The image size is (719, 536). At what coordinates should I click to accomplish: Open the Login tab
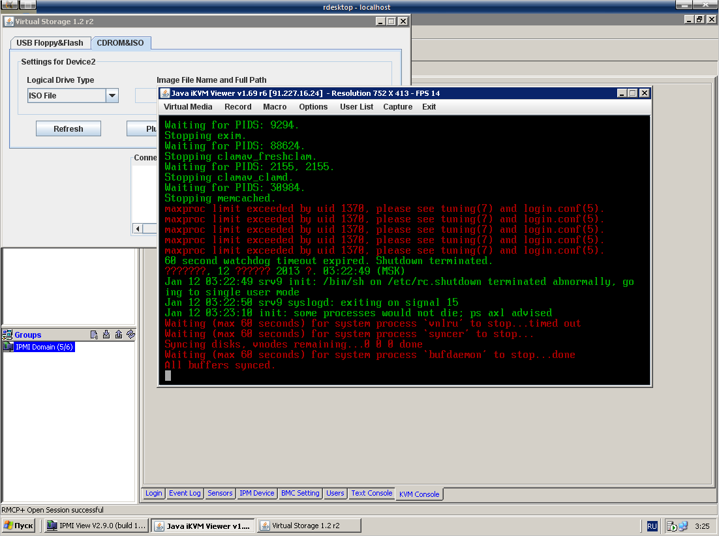[x=153, y=493]
